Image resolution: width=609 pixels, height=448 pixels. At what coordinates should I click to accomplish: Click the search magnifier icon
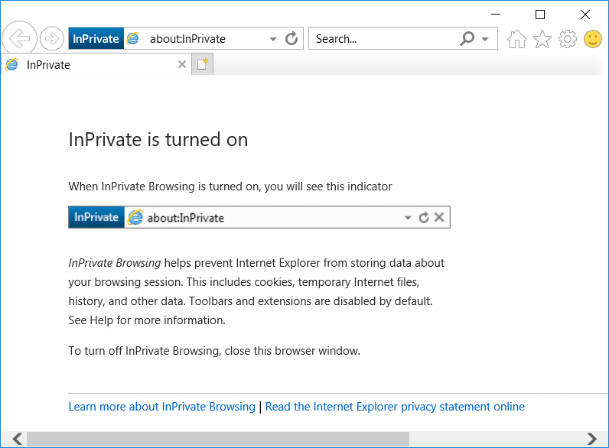(x=467, y=38)
